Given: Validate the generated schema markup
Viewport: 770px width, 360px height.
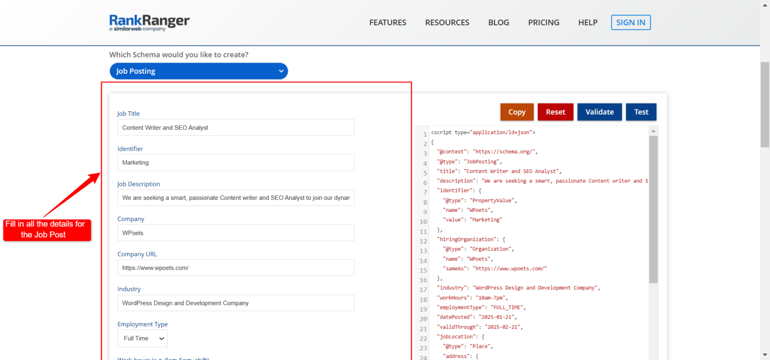Looking at the screenshot, I should [x=600, y=112].
